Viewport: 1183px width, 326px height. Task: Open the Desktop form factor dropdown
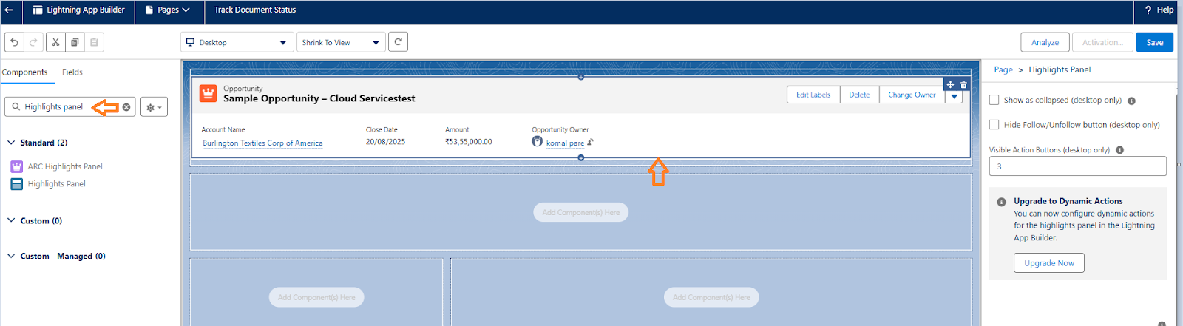237,42
